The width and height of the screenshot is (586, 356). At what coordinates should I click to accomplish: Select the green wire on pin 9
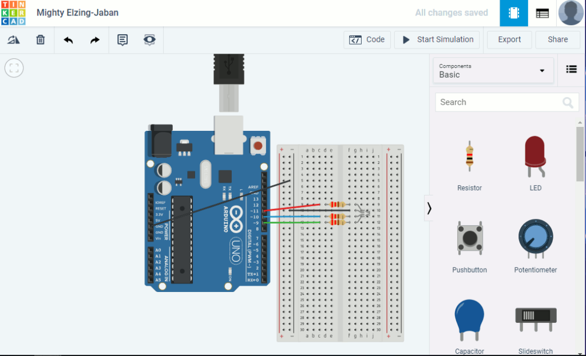pyautogui.click(x=292, y=222)
